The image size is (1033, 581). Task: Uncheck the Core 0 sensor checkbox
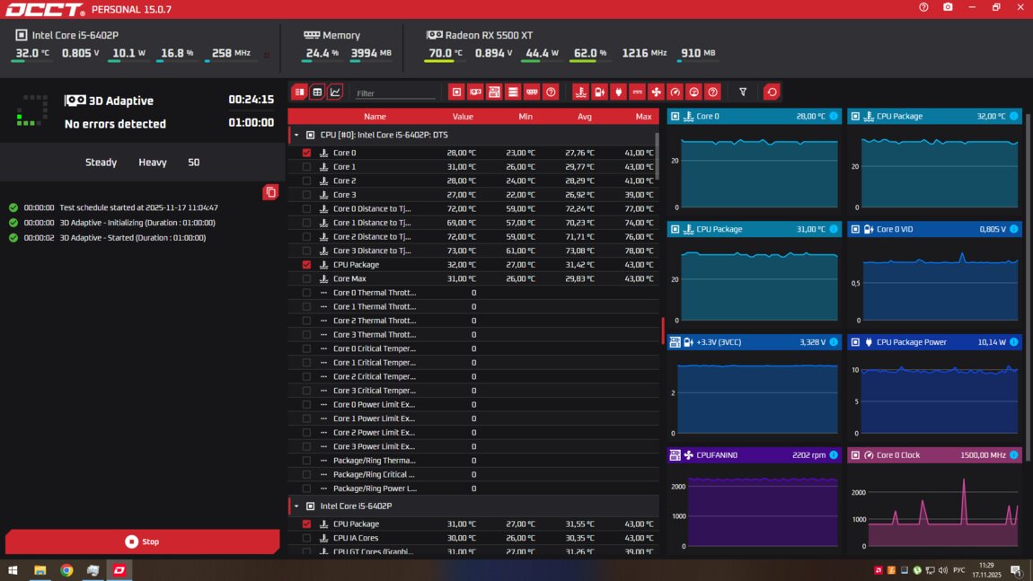click(307, 153)
